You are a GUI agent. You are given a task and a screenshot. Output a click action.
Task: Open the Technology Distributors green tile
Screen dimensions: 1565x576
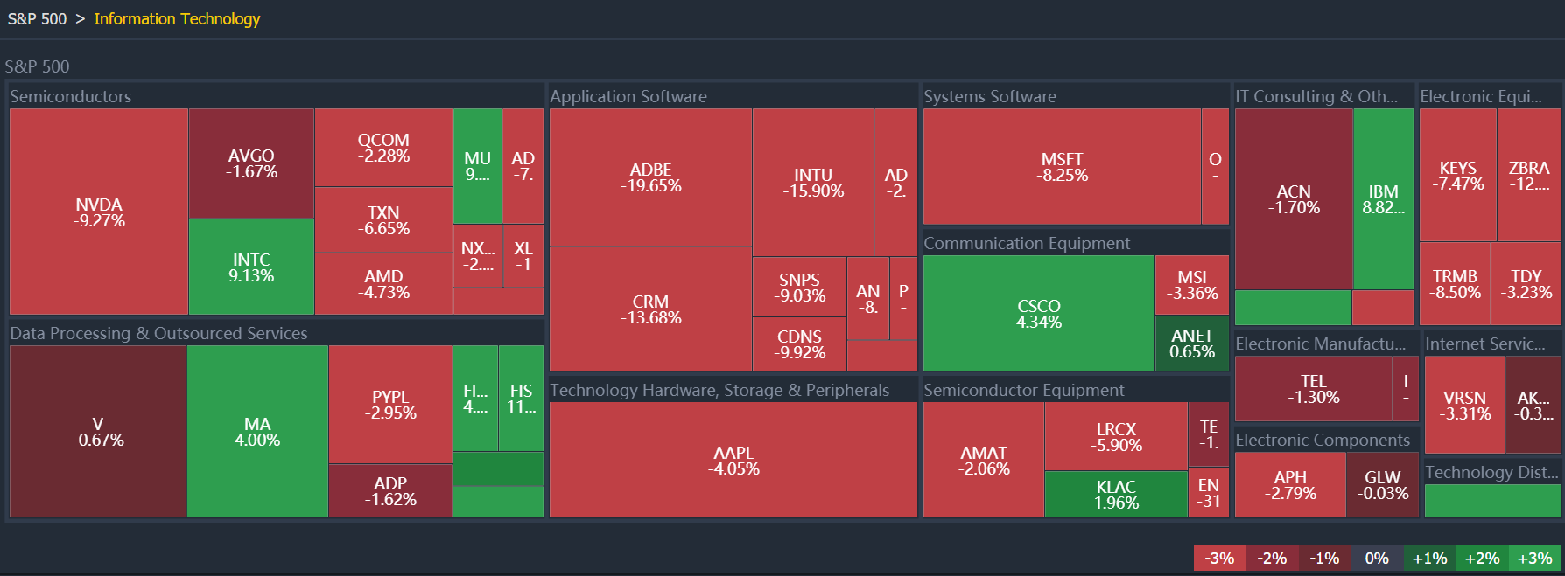pos(1492,501)
